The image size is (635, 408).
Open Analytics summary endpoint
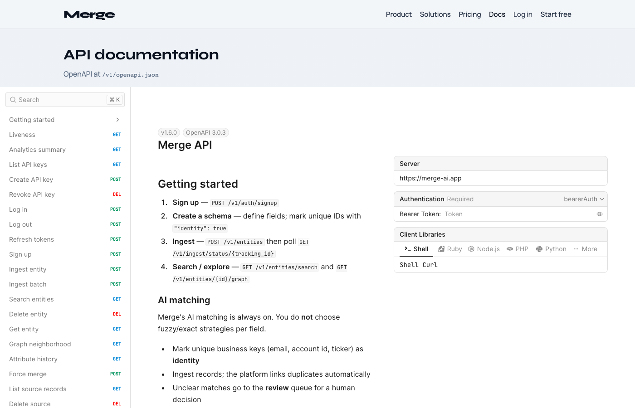tap(65, 150)
